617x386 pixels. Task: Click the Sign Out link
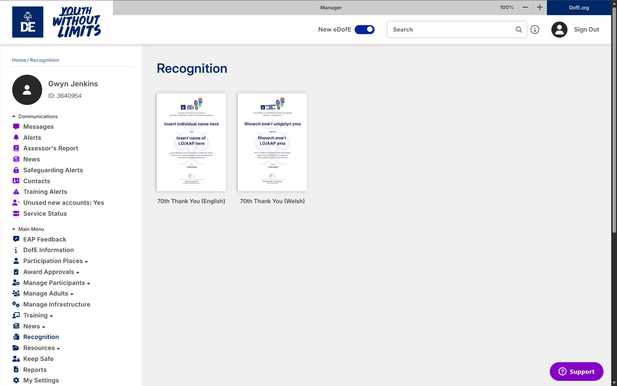click(586, 30)
